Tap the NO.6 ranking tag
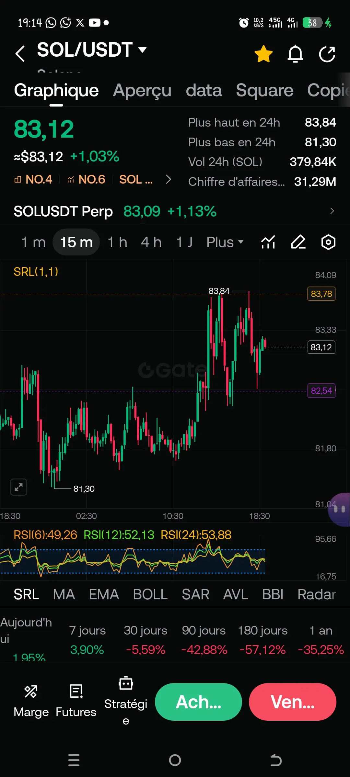The width and height of the screenshot is (350, 777). 86,179
